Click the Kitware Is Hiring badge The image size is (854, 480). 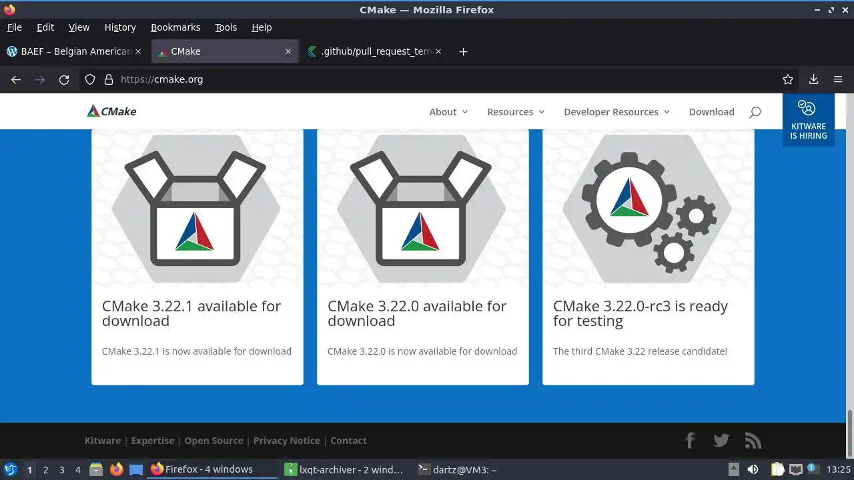(809, 119)
